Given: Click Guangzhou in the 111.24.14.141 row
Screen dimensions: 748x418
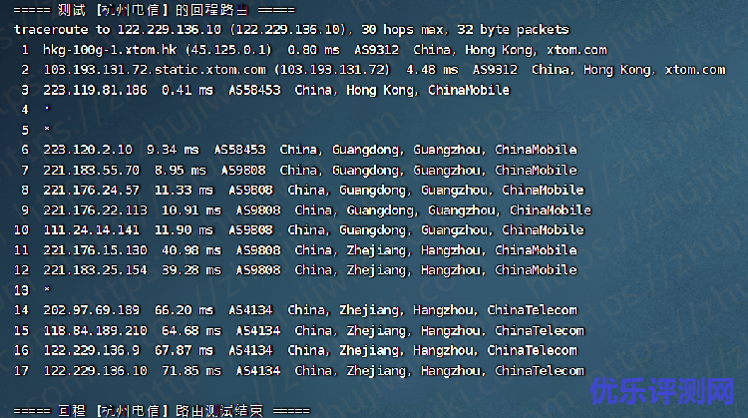Looking at the screenshot, I should (x=454, y=230).
